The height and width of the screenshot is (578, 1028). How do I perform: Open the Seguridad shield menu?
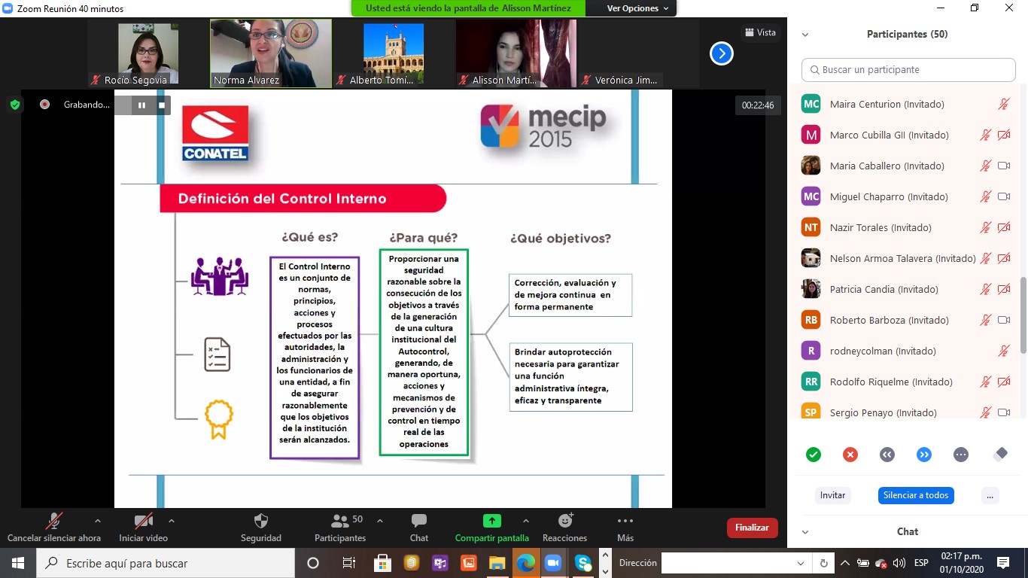(261, 528)
